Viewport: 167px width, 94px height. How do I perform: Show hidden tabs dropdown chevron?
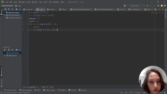pos(159,9)
